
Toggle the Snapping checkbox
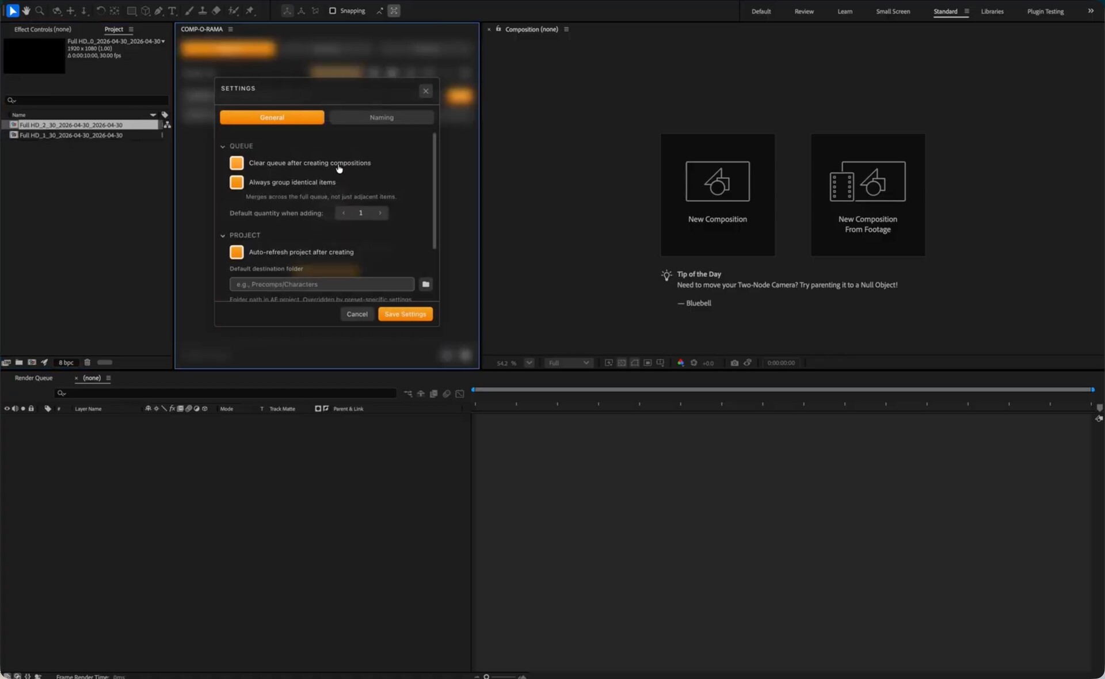[x=333, y=11]
